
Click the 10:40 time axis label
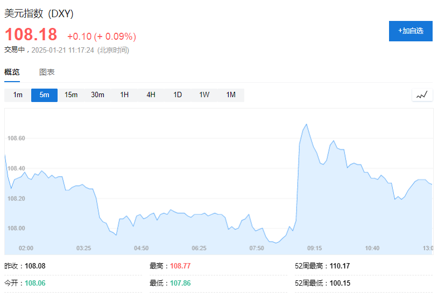tap(372, 248)
